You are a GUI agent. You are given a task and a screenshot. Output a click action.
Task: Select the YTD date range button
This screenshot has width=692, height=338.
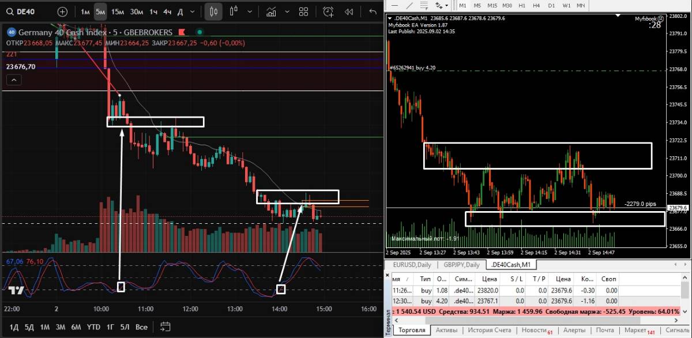(x=93, y=327)
